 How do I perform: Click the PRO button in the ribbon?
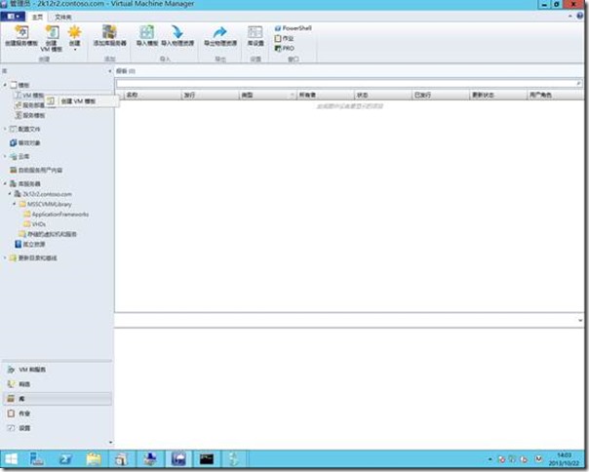[285, 48]
